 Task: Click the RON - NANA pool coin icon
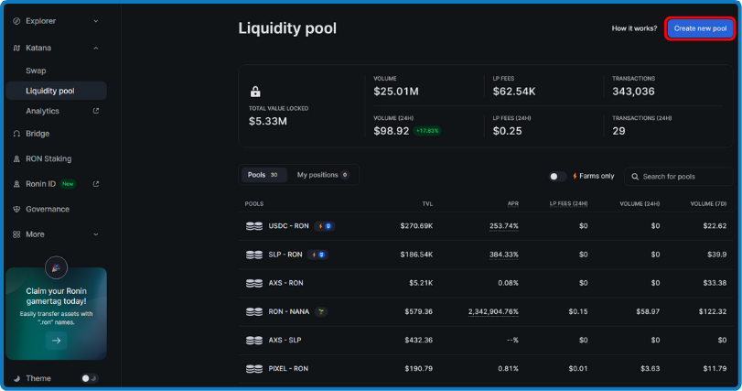coord(254,311)
